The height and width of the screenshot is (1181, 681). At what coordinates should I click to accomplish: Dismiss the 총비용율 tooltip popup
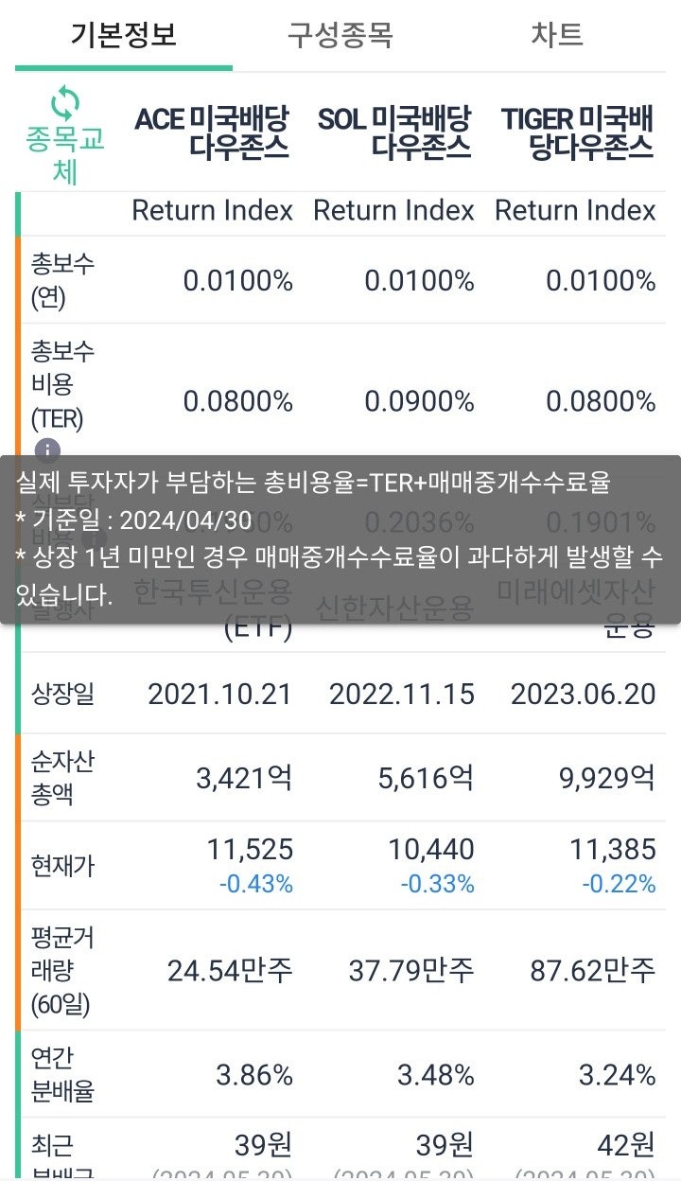tap(340, 539)
